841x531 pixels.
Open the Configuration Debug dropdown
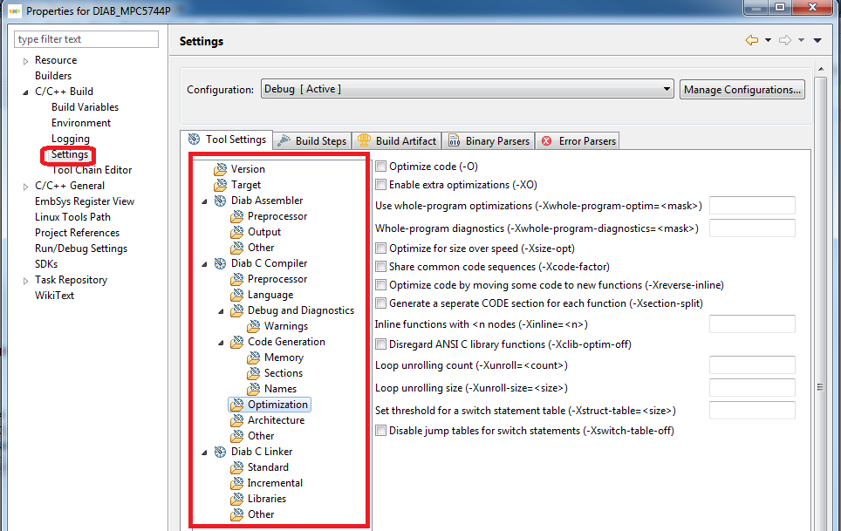point(467,89)
